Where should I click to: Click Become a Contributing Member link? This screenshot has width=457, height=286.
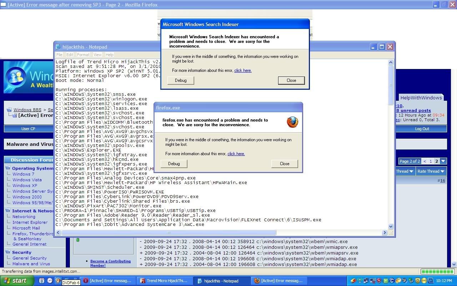110,263
